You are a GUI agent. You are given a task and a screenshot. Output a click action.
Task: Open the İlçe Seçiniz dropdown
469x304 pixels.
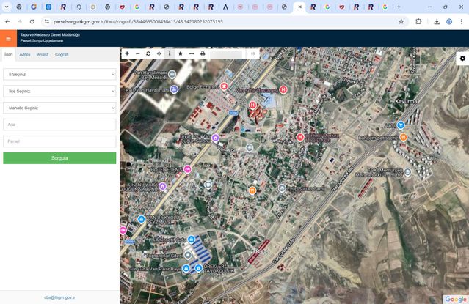pos(59,91)
